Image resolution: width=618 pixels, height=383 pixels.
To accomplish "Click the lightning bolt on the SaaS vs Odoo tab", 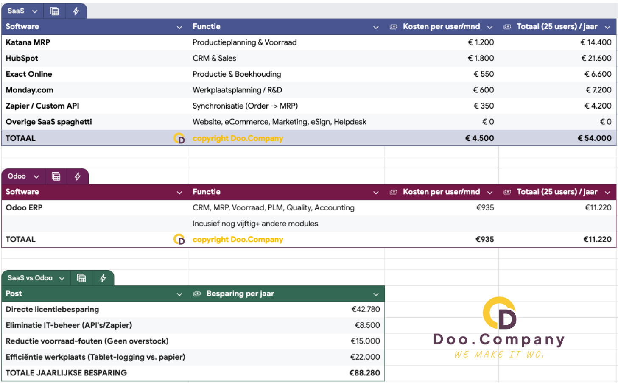I will click(103, 278).
